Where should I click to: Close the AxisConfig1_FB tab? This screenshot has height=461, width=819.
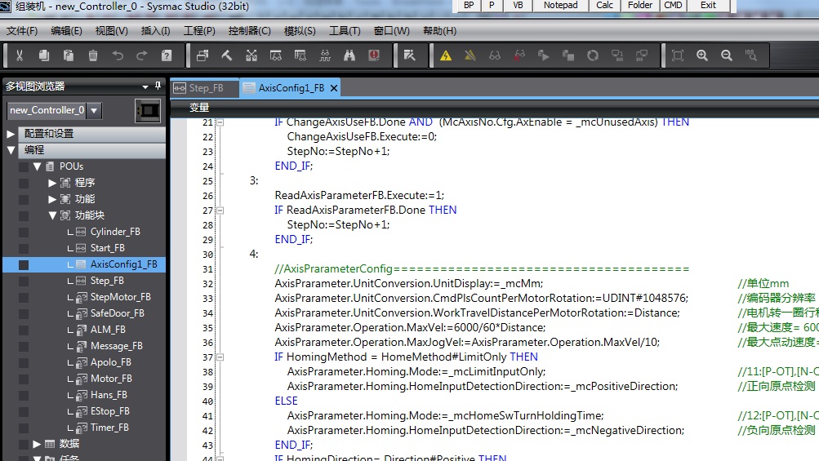click(334, 88)
